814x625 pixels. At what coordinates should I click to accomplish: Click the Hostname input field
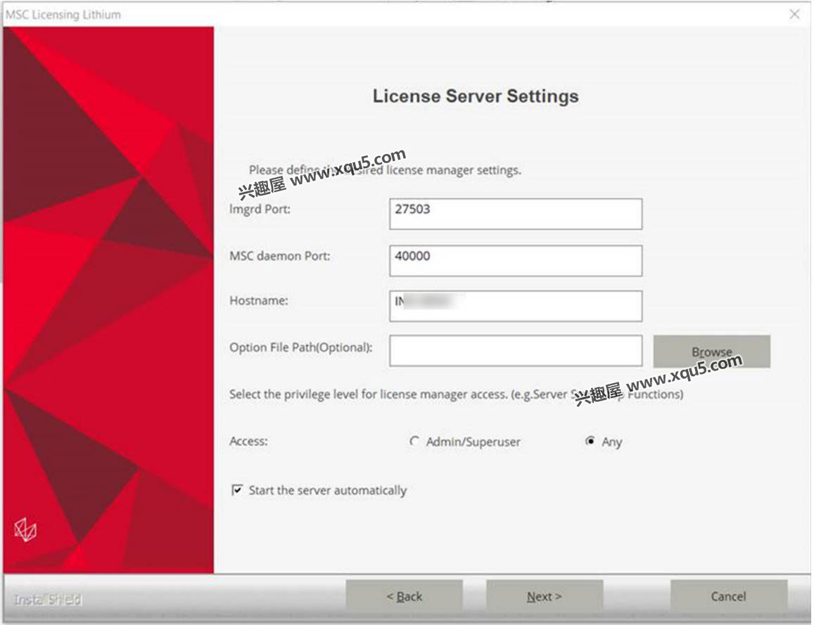coord(516,306)
